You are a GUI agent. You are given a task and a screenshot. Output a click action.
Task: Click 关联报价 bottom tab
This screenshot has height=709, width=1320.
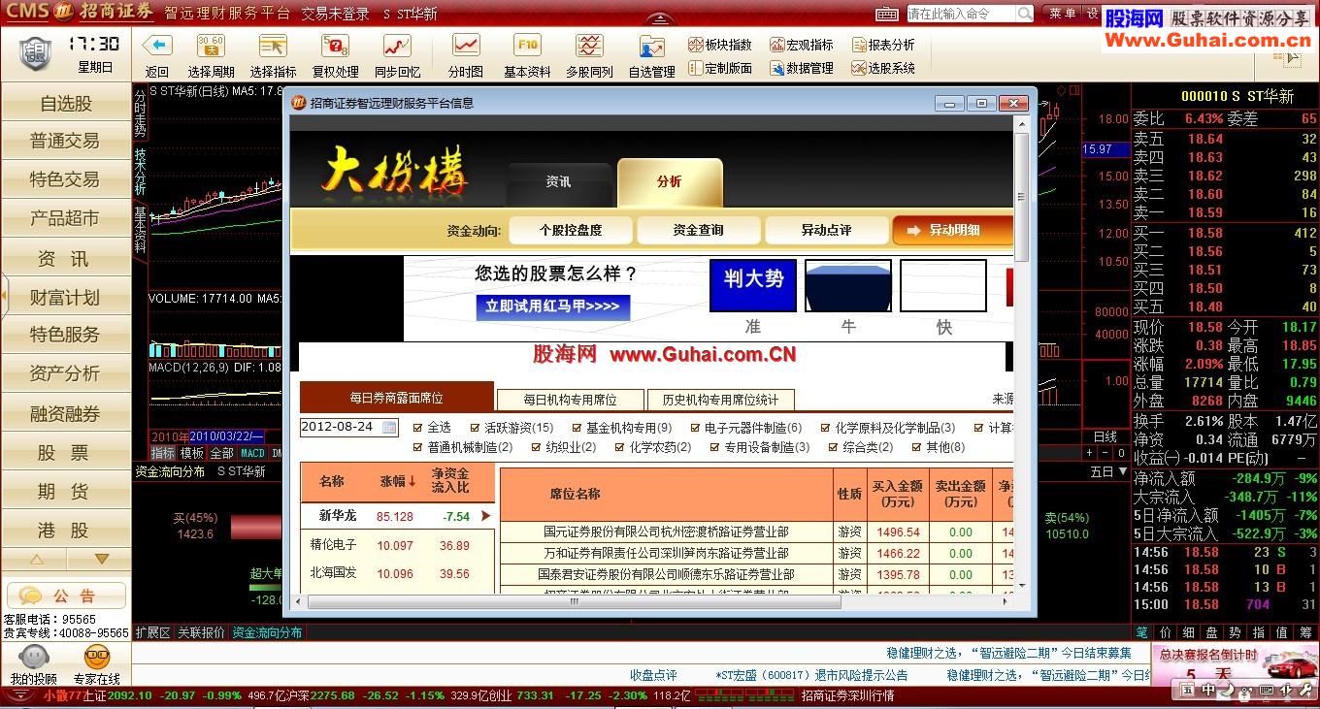click(x=201, y=632)
